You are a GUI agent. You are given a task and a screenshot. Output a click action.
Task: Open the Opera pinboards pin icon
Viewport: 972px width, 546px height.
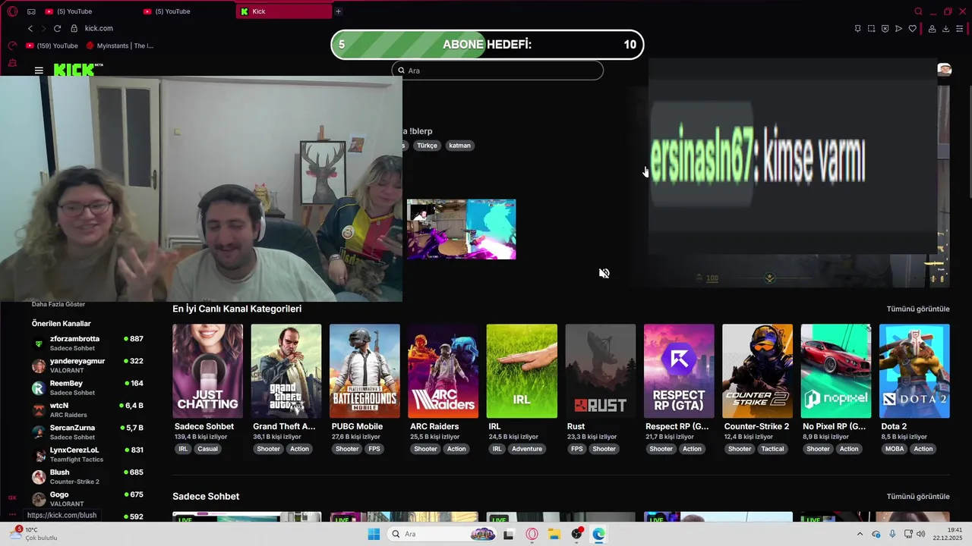[857, 29]
